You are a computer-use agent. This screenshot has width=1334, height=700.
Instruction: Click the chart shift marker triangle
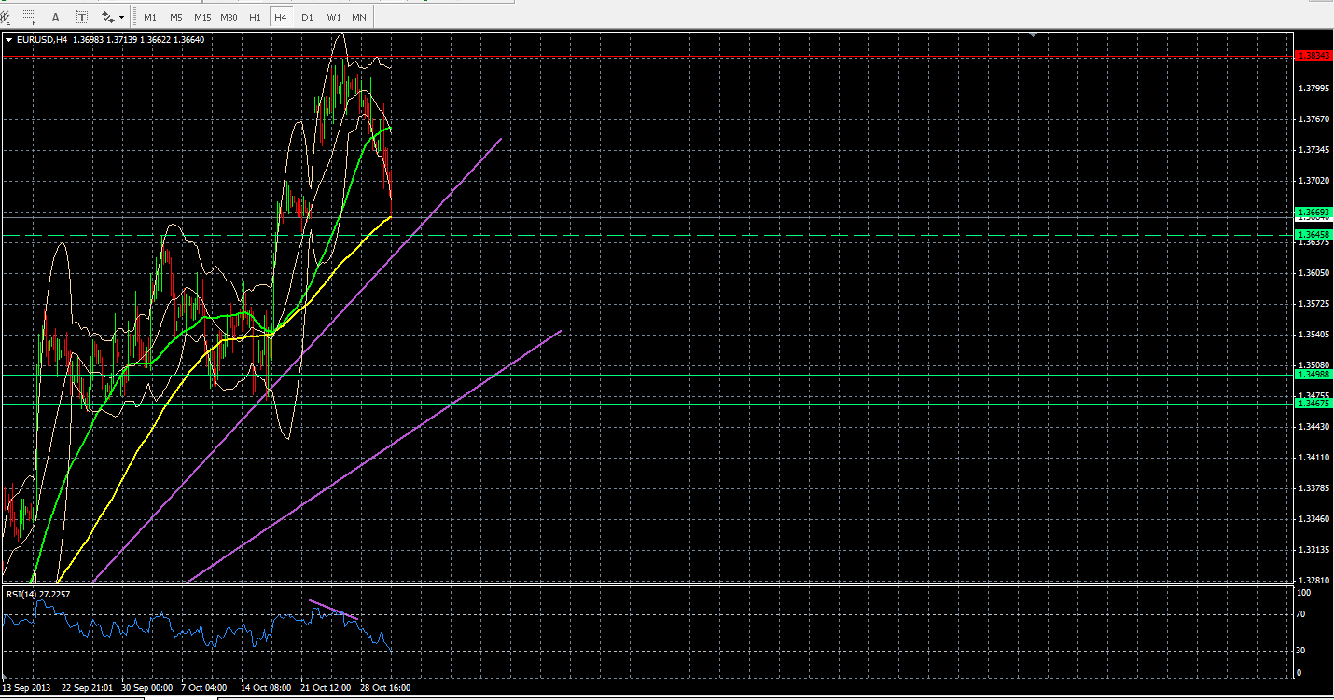(x=1033, y=34)
